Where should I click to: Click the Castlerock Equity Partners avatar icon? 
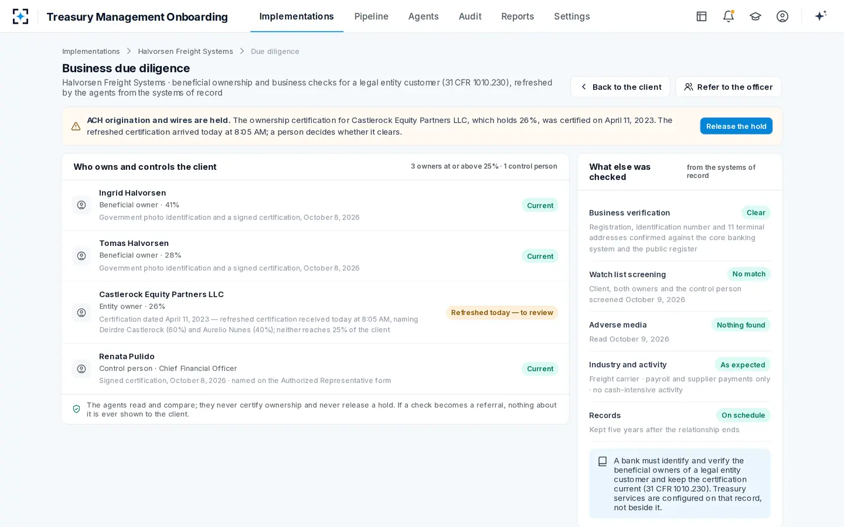point(81,313)
